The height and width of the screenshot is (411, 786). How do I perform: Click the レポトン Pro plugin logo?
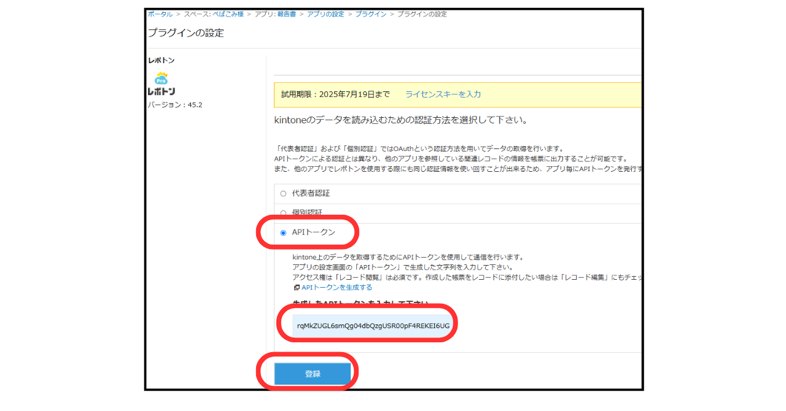(x=161, y=83)
